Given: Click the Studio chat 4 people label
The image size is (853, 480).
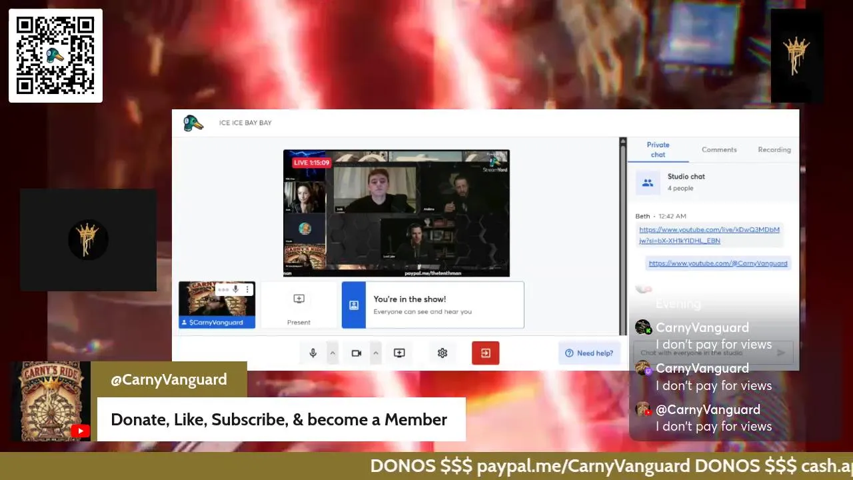Looking at the screenshot, I should click(686, 182).
